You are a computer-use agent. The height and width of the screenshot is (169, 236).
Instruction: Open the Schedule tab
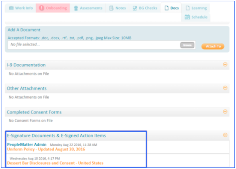click(x=199, y=17)
